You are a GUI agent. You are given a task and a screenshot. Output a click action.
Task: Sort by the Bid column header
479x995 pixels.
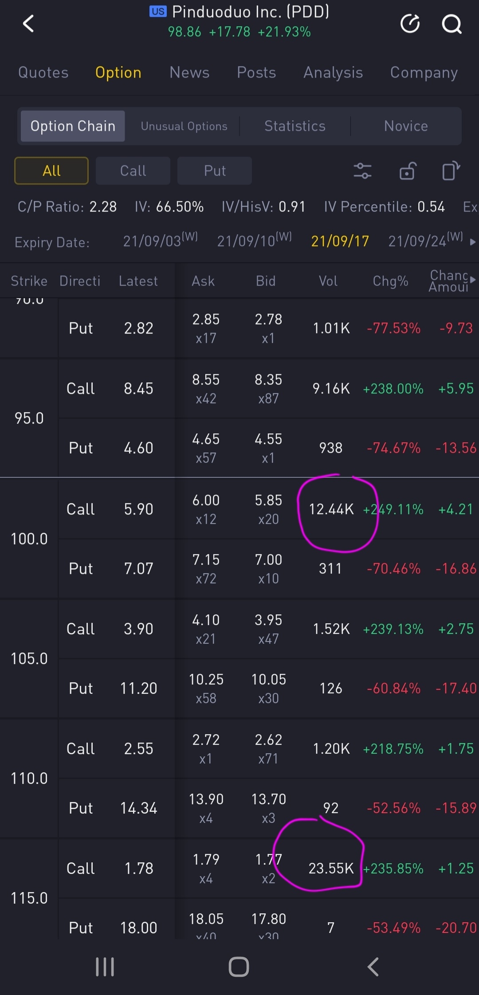pos(266,281)
